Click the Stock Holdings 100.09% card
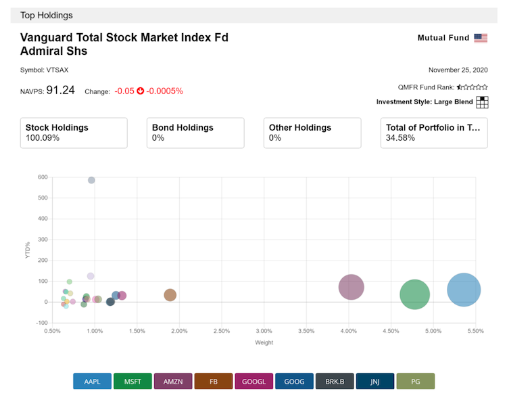The width and height of the screenshot is (507, 404). (74, 133)
